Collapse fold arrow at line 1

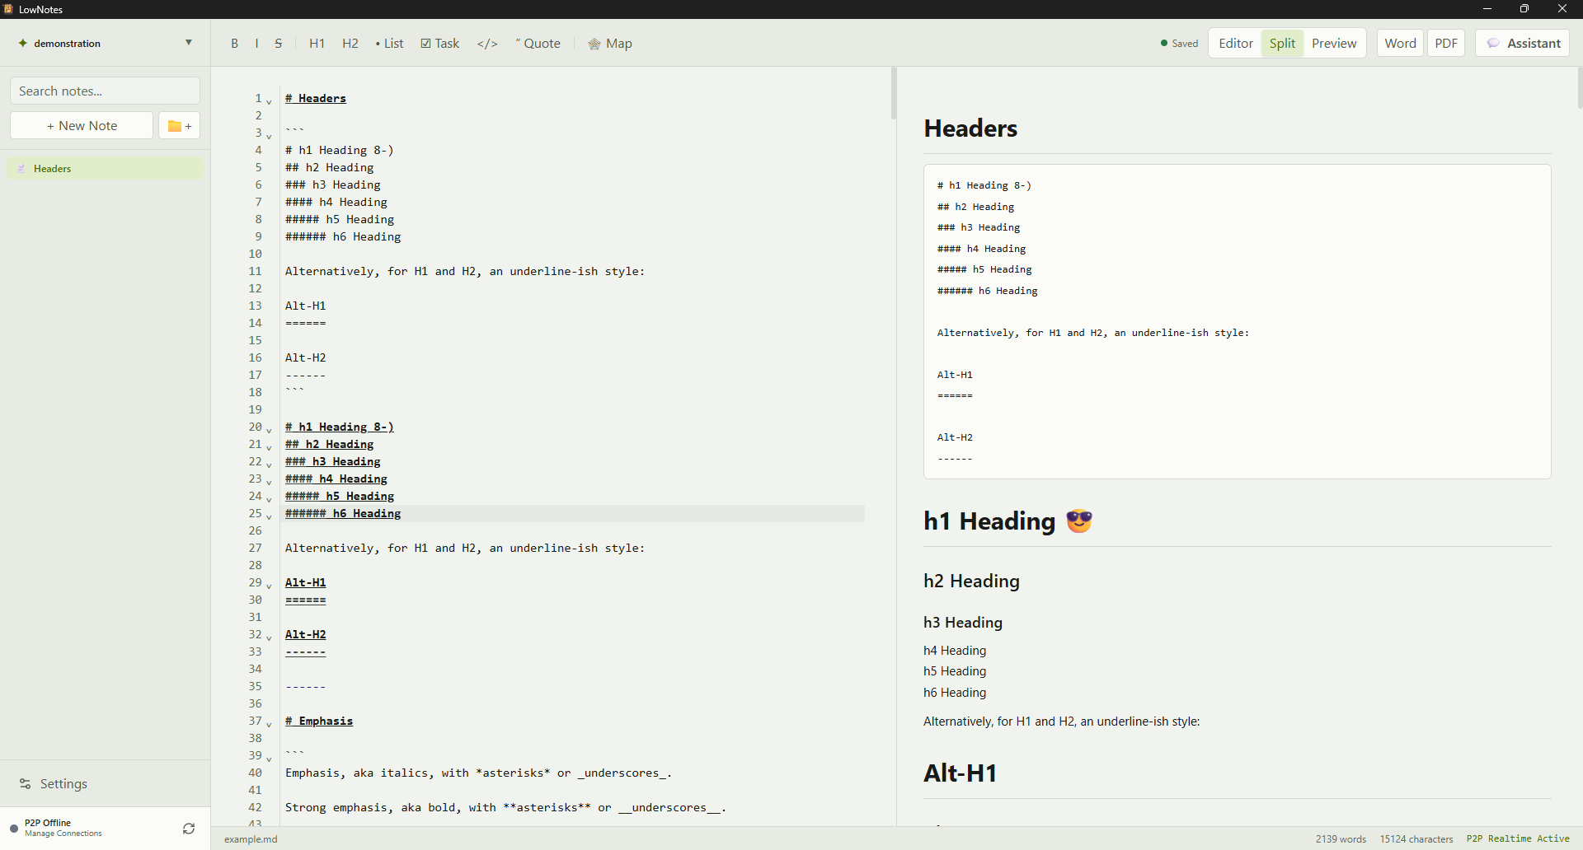[x=269, y=101]
